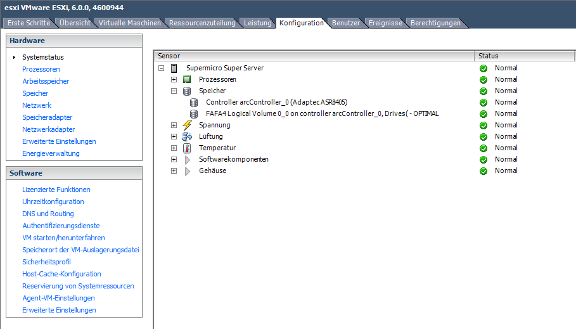Open Erweiterte Einstellungen under Software
Image resolution: width=576 pixels, height=329 pixels.
[x=59, y=310]
